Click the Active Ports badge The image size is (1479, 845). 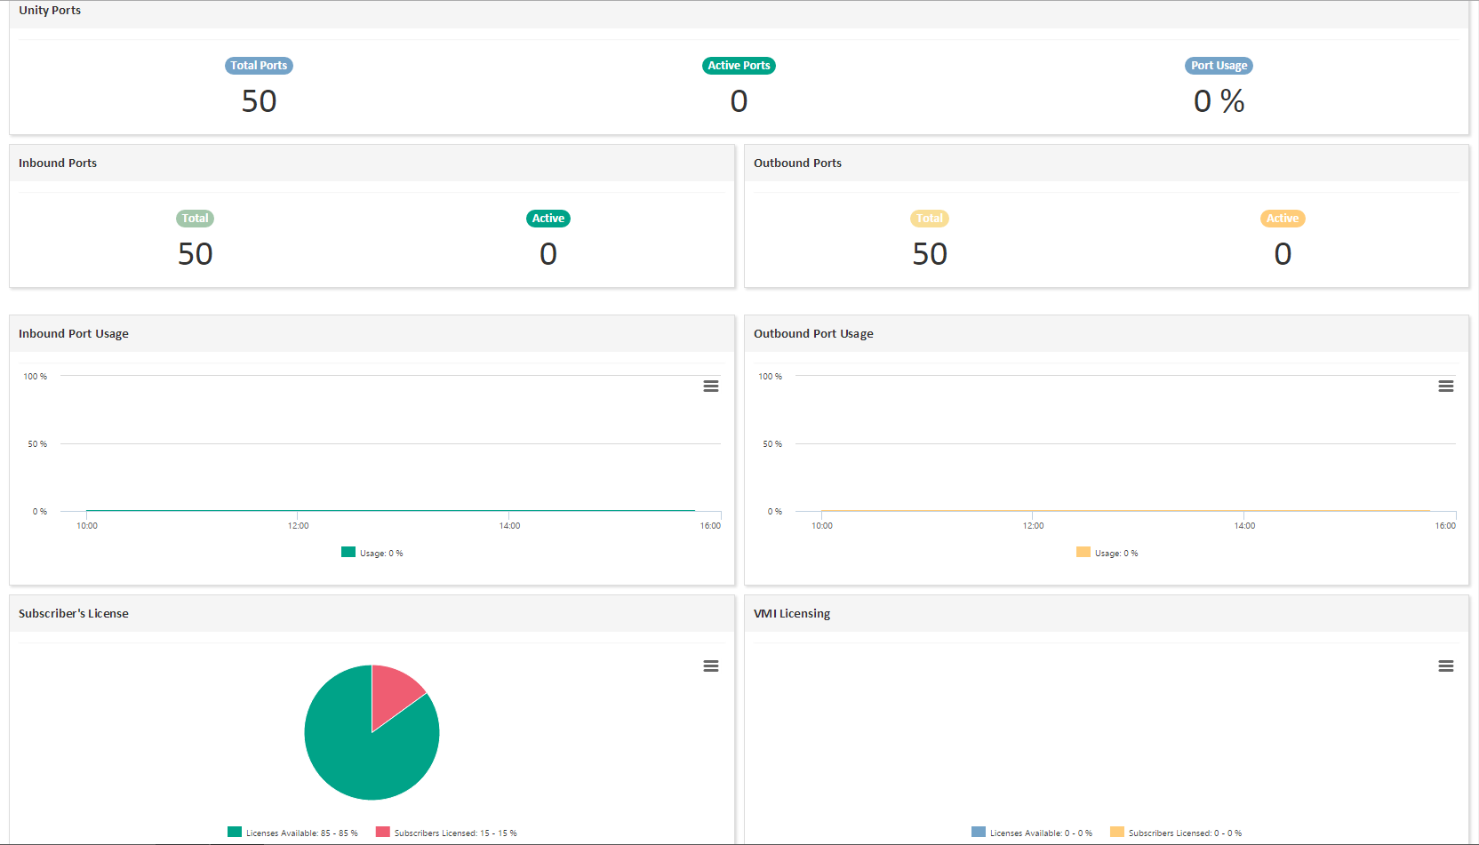pos(739,66)
